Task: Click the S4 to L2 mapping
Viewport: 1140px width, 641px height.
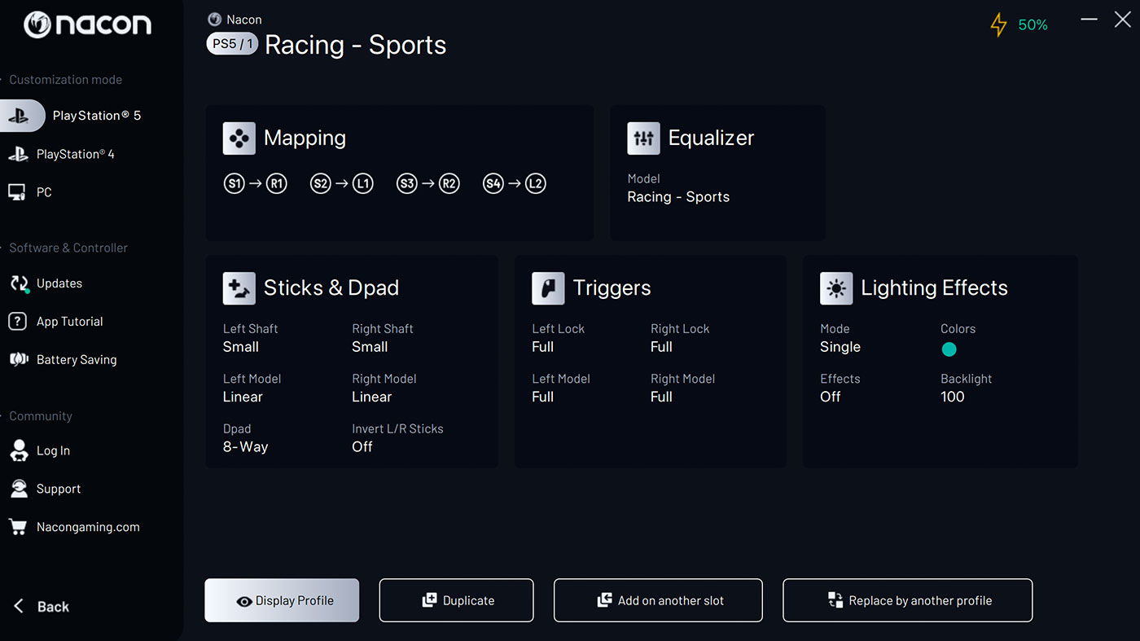Action: point(514,184)
